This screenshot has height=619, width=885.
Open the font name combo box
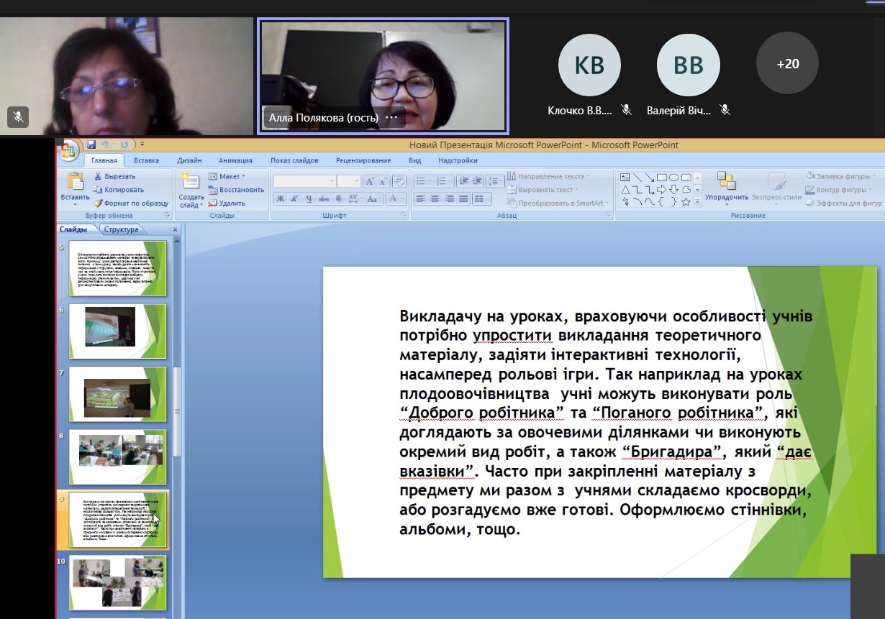[x=304, y=181]
